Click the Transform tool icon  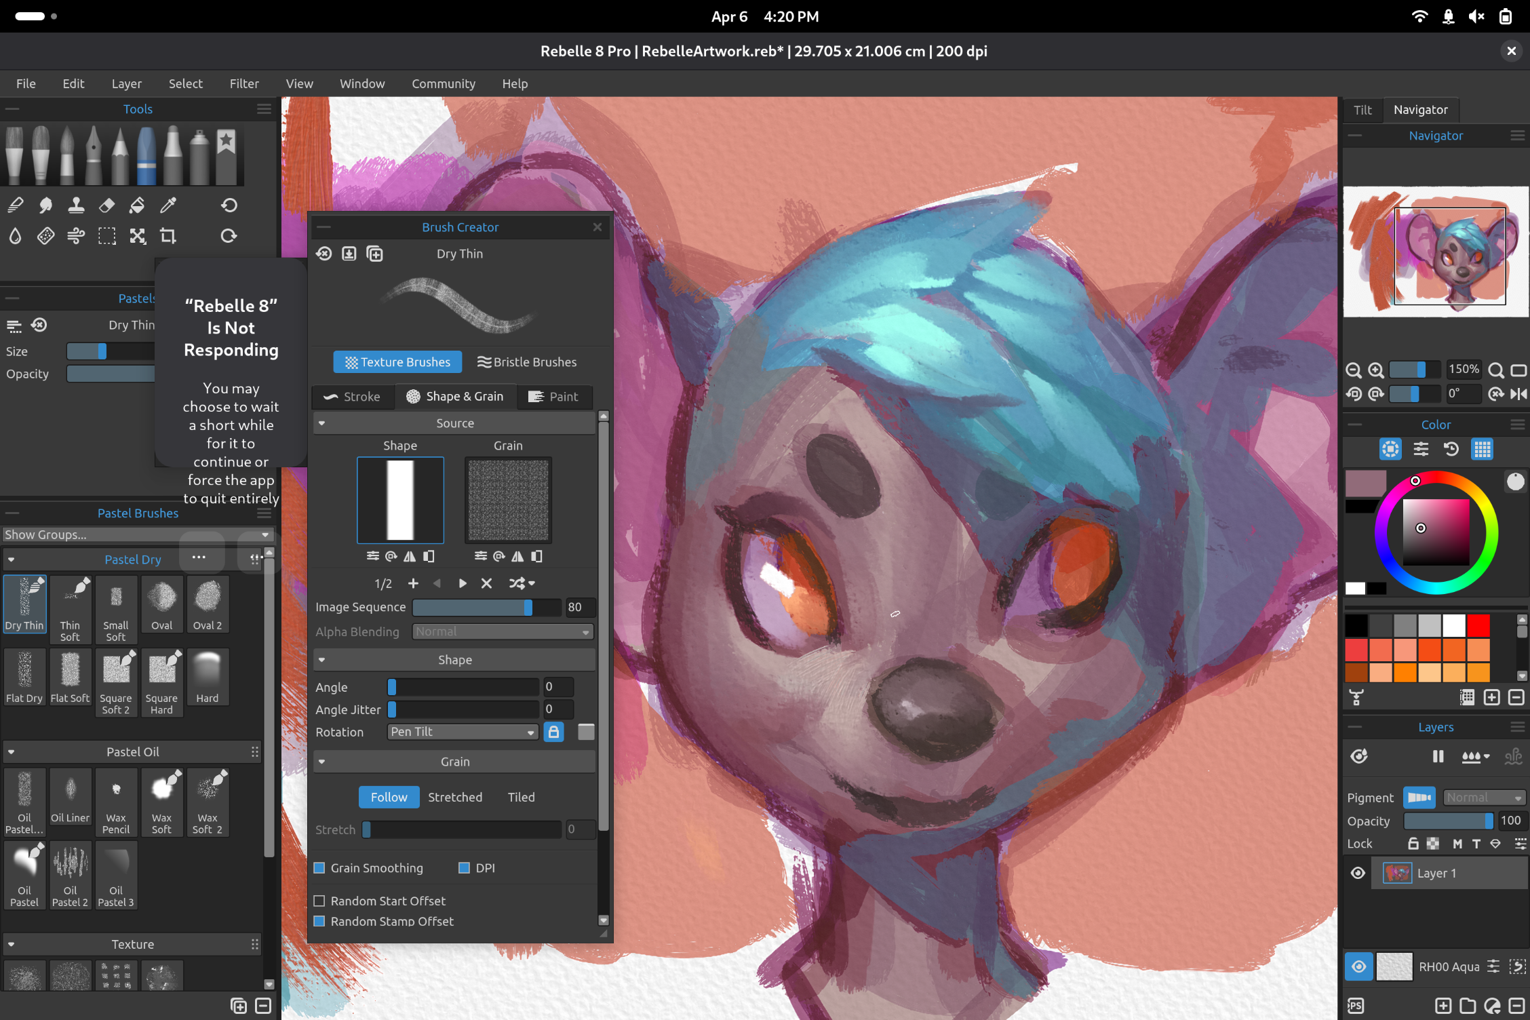(x=138, y=235)
